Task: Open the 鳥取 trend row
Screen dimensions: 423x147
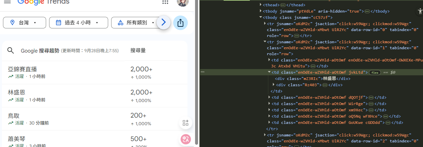Action: [x=95, y=119]
